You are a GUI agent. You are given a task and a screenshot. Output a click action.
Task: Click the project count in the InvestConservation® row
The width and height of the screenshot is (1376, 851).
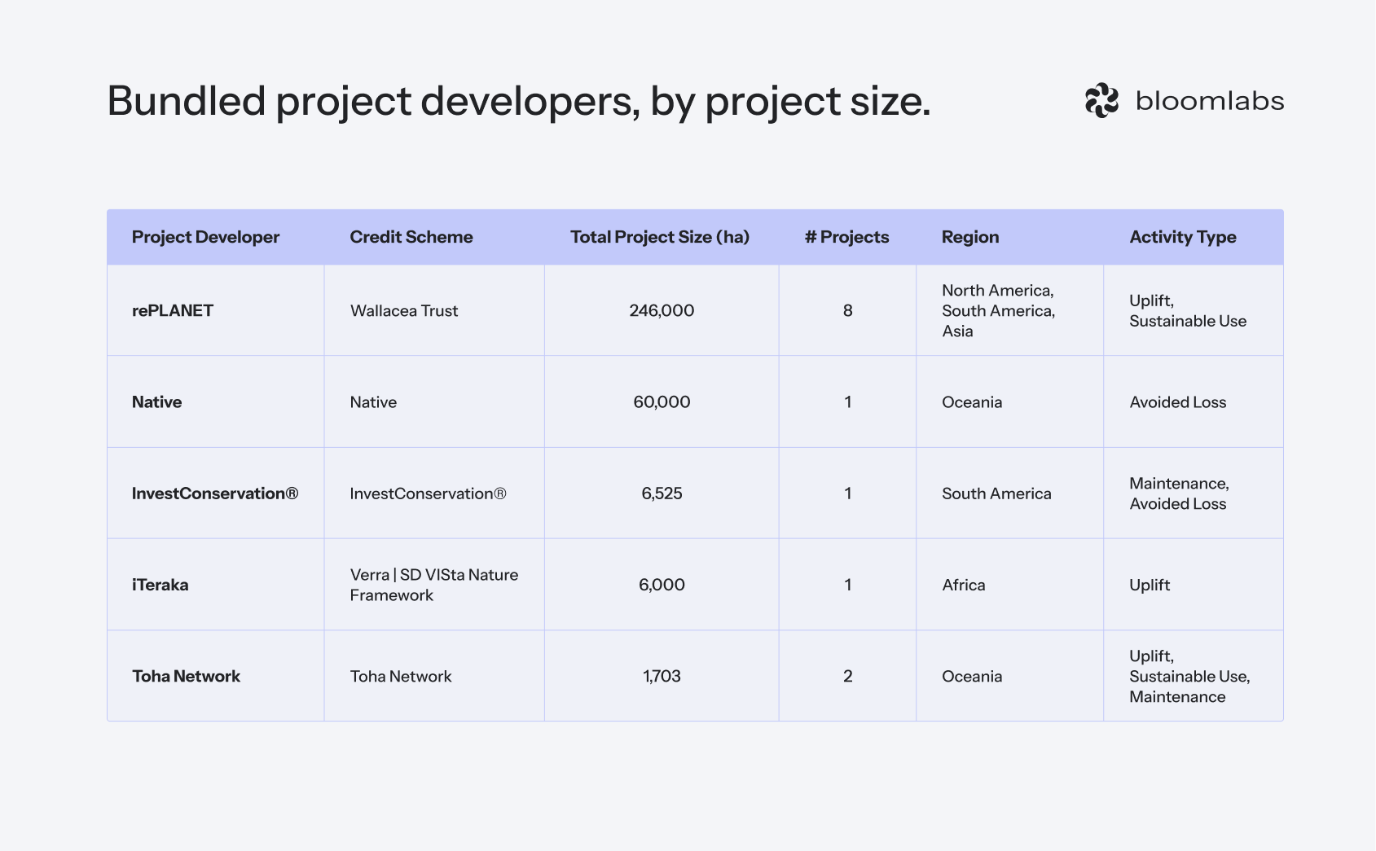(847, 493)
